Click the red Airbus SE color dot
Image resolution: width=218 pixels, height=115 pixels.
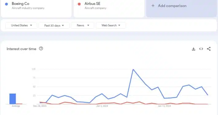(79, 4)
